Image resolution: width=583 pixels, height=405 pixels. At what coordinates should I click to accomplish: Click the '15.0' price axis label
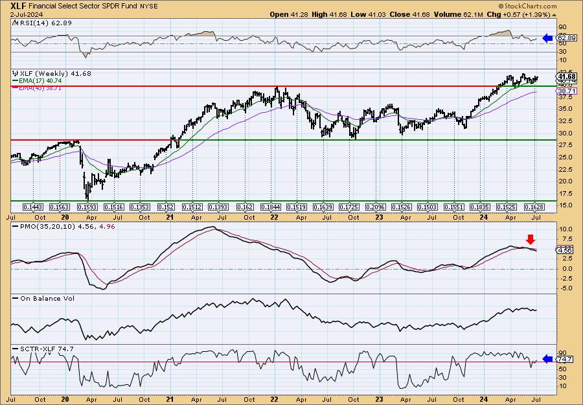pos(564,205)
